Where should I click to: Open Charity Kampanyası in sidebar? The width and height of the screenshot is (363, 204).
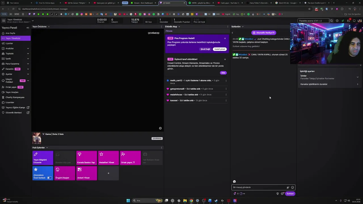[16, 97]
